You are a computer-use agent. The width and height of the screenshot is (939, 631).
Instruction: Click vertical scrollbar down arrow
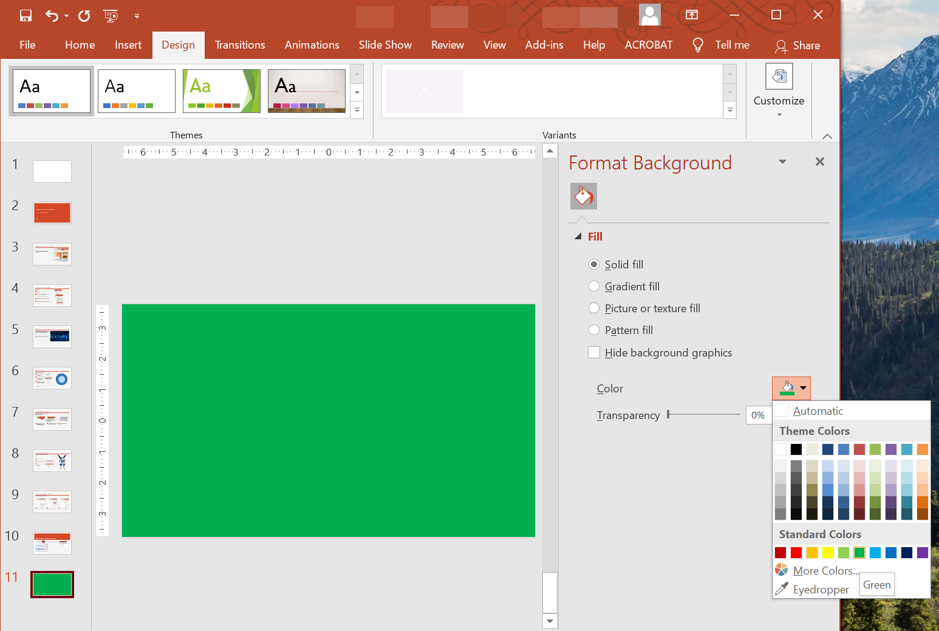pyautogui.click(x=550, y=621)
